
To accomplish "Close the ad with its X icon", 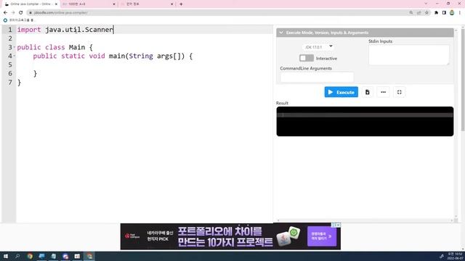I will (x=339, y=225).
